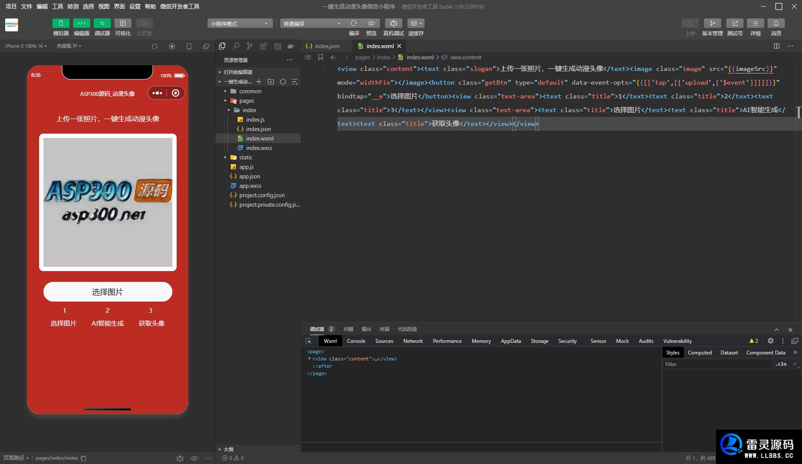The image size is (802, 464).
Task: Switch to the Network tab
Action: coord(413,341)
